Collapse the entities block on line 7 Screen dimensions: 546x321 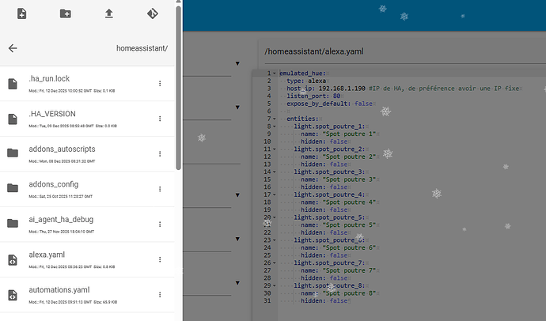click(x=275, y=118)
